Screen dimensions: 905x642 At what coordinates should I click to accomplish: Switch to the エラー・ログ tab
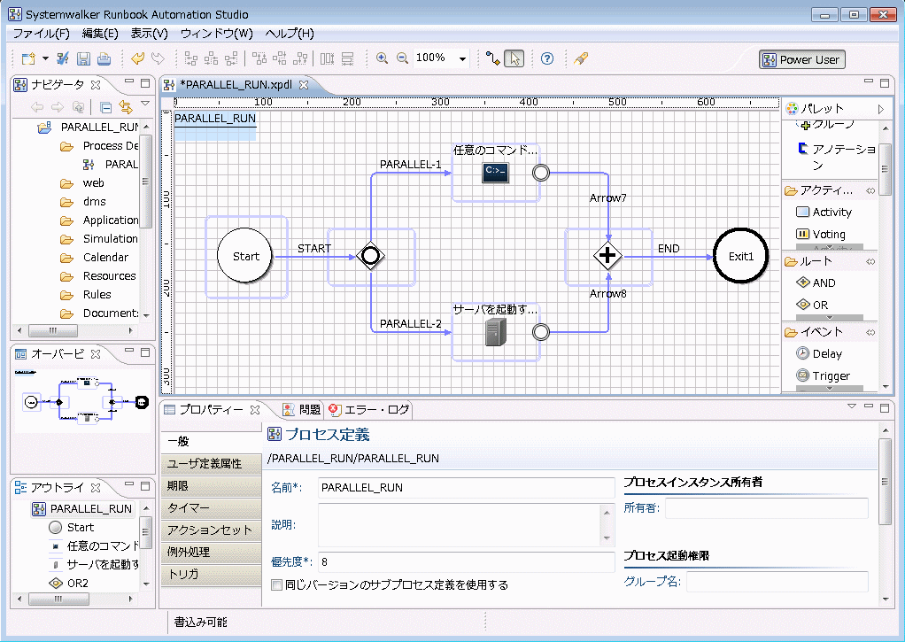368,409
